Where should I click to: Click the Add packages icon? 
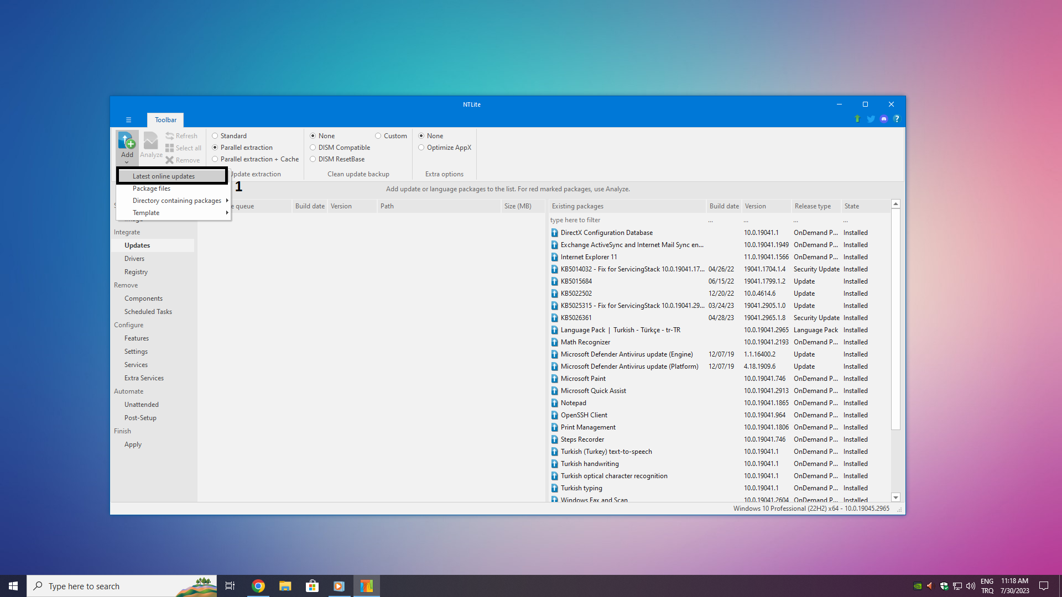(x=127, y=141)
